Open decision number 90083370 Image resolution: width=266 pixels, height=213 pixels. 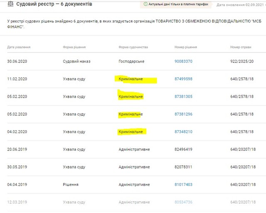pyautogui.click(x=183, y=61)
